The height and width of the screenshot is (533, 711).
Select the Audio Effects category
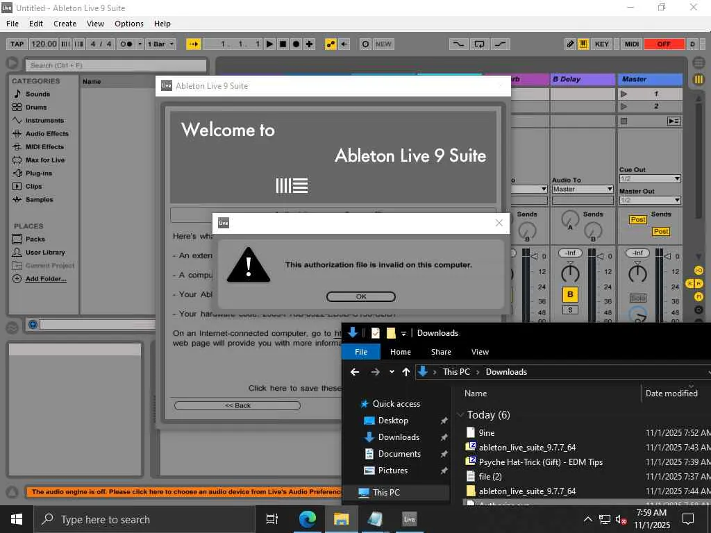47,134
